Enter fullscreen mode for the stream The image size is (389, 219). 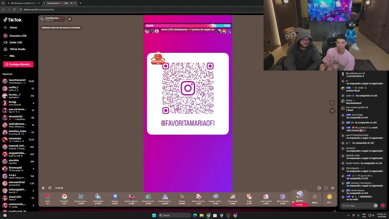point(326,188)
